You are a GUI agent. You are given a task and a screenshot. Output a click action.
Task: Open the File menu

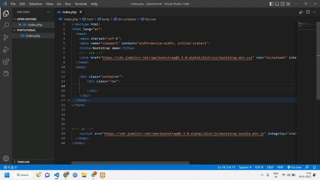click(x=13, y=4)
